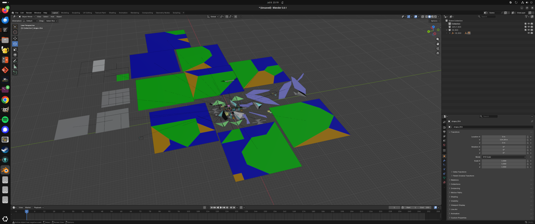Select the Select Box tool in viewport toolbar

pos(15,27)
